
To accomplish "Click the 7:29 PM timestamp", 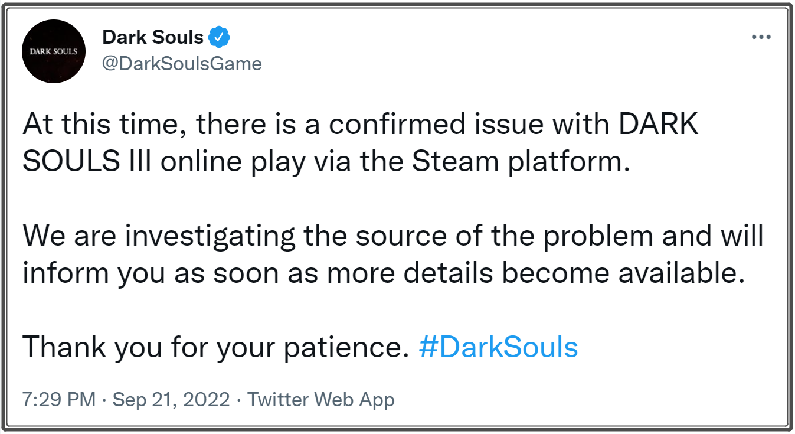I will pyautogui.click(x=58, y=400).
